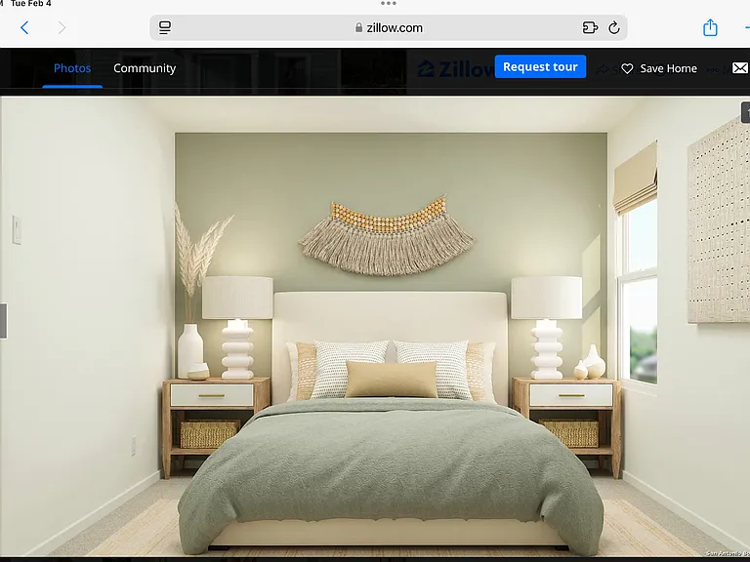Open the envelope message icon
This screenshot has width=750, height=562.
(x=740, y=68)
